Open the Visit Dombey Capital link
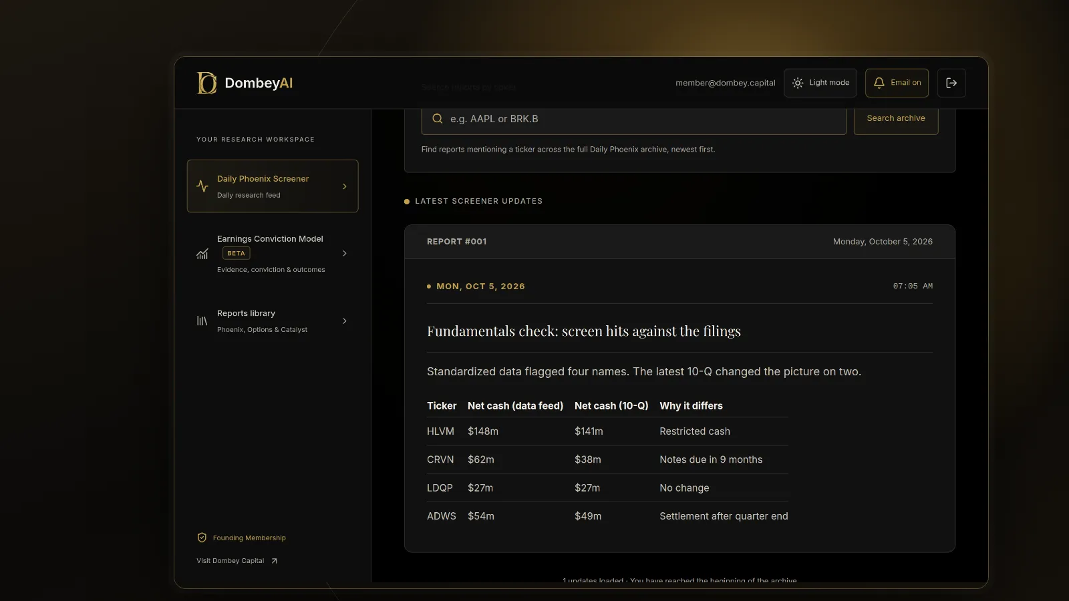This screenshot has height=601, width=1069. [x=237, y=561]
